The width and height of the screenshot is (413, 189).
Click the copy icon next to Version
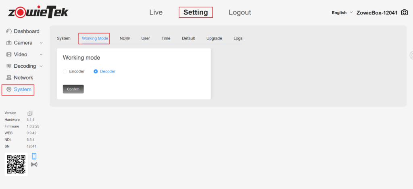[30, 113]
